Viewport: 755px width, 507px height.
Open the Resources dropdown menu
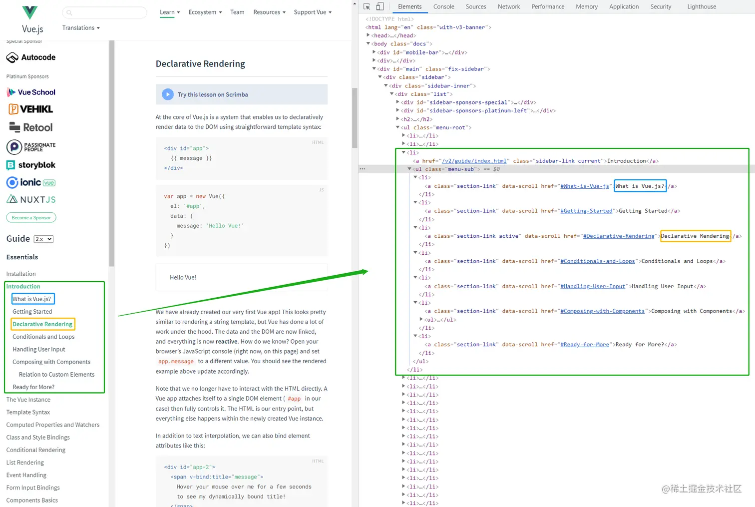click(270, 12)
